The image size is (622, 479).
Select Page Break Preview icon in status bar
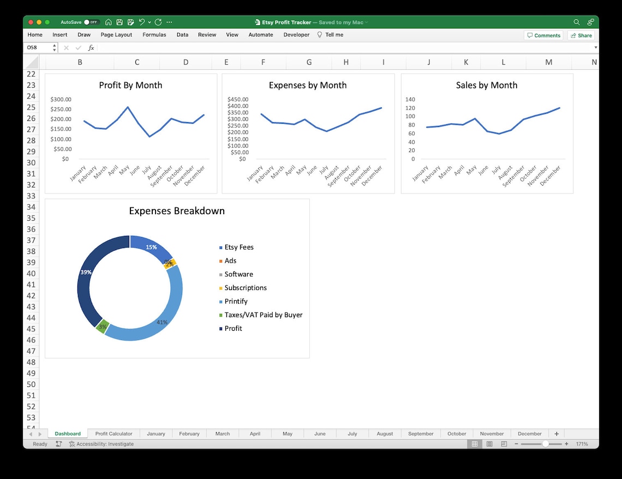[x=503, y=444]
